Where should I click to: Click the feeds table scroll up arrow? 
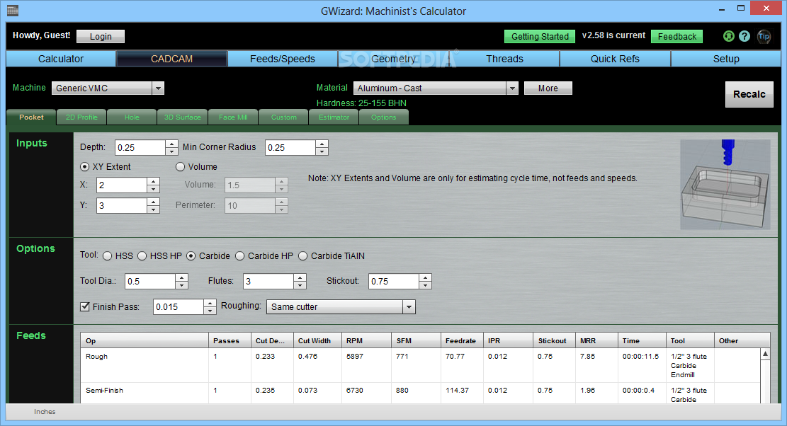click(x=765, y=354)
